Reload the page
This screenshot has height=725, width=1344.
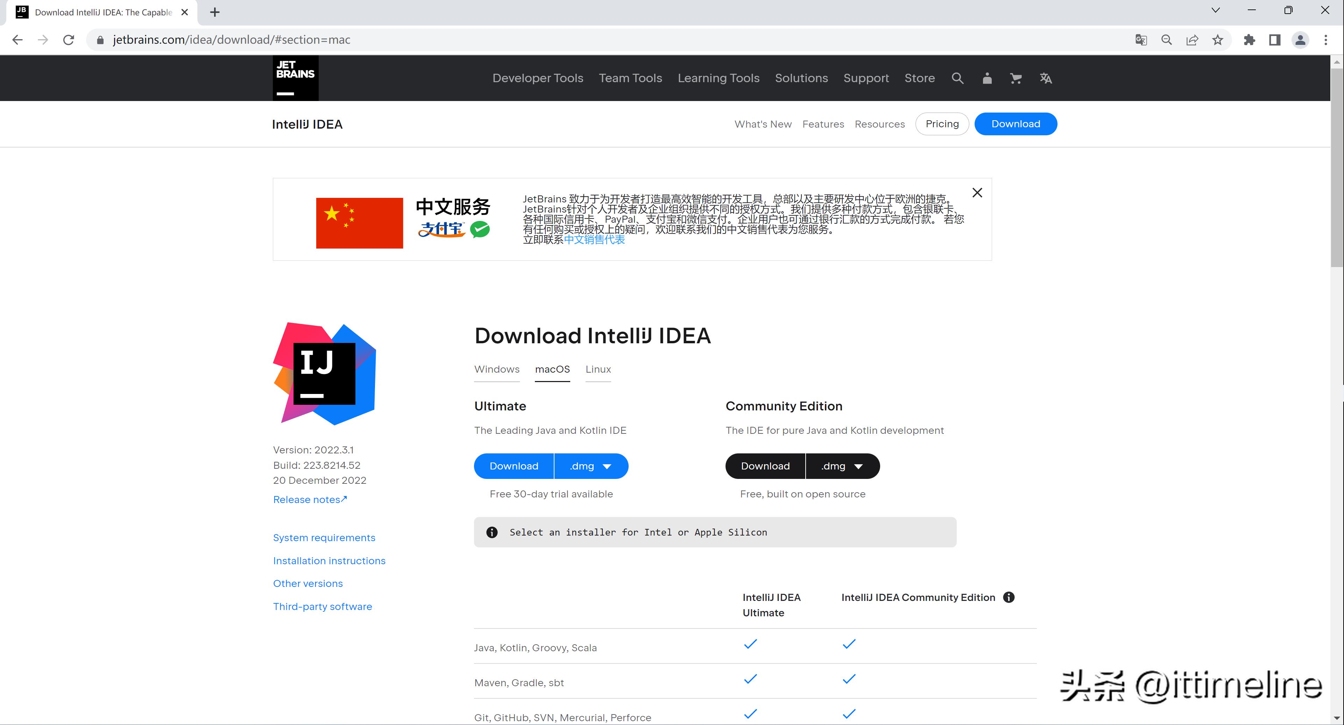pos(68,40)
